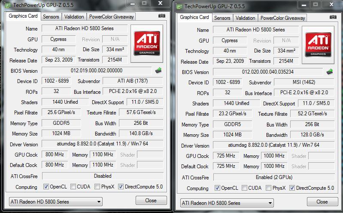Click Subvendor MSI (1462) field
Screen dimensions: 343x213
click(304, 82)
